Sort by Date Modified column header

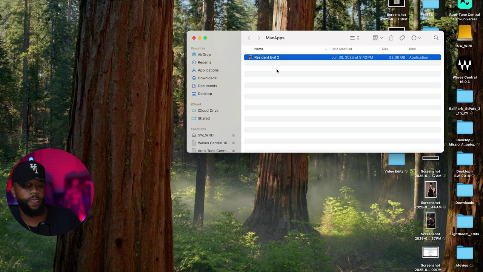click(x=341, y=49)
